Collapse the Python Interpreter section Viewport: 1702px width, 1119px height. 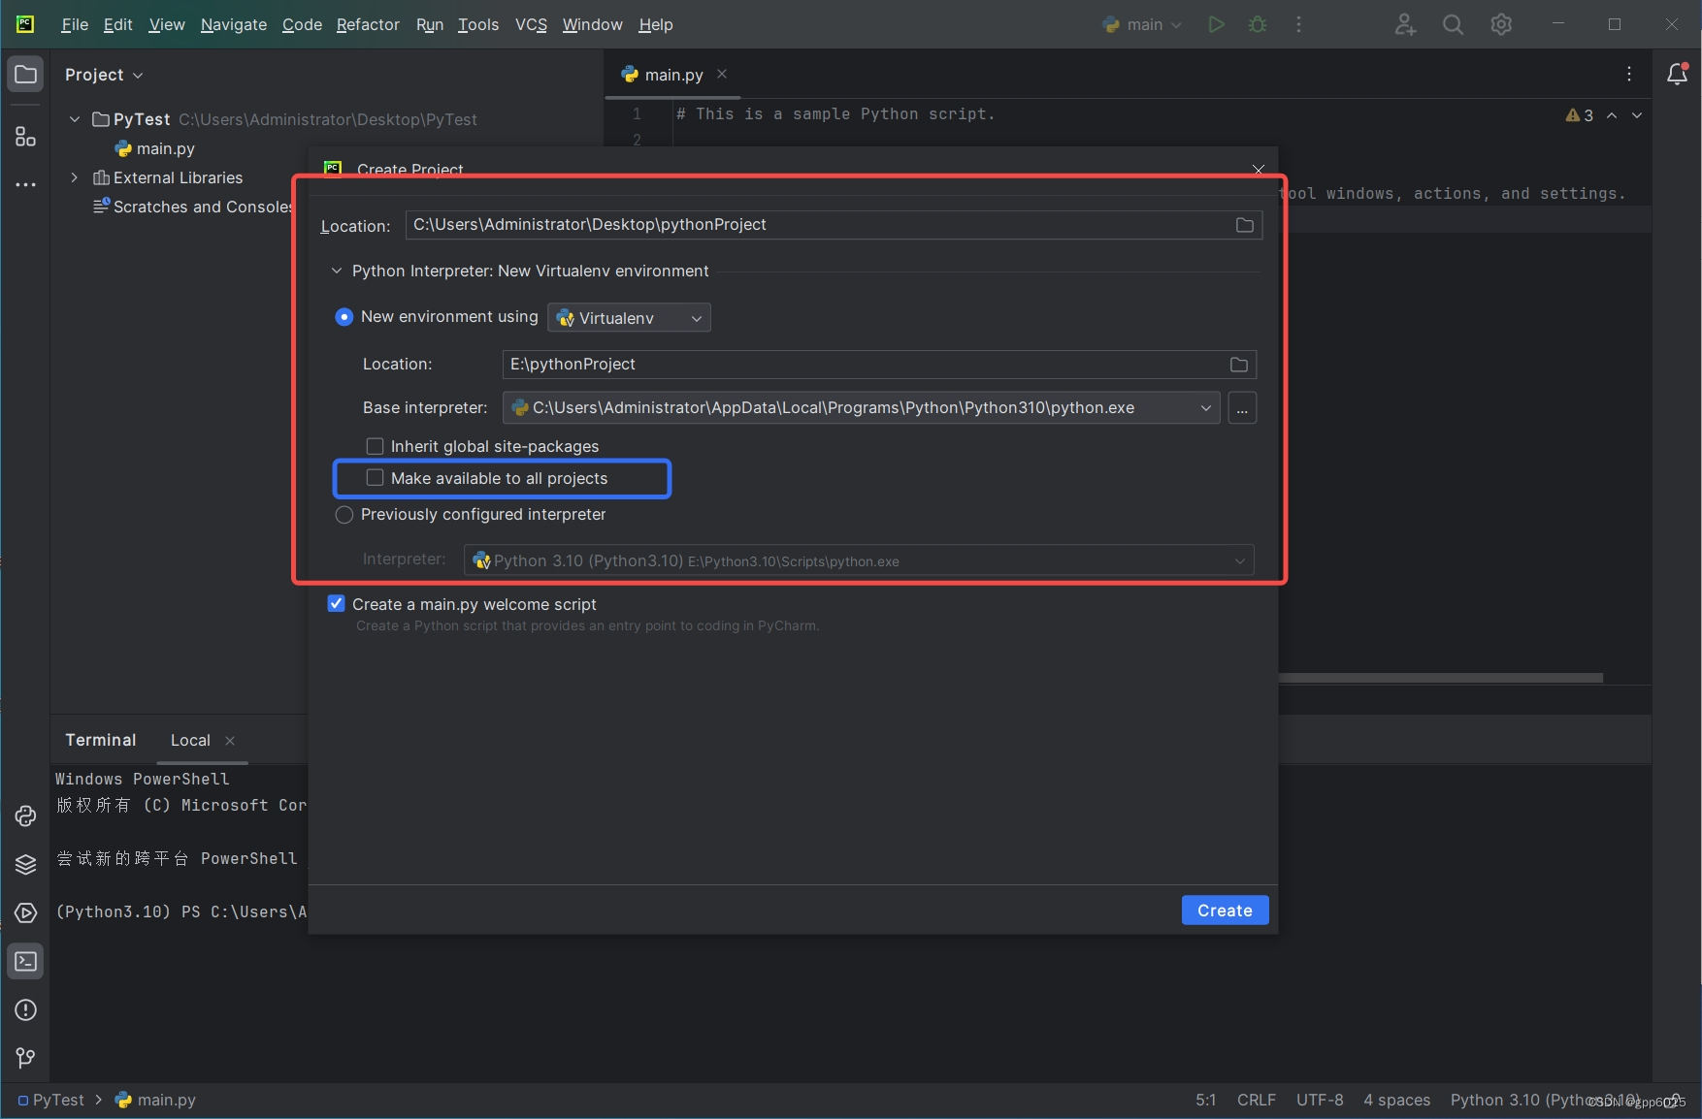tap(337, 272)
